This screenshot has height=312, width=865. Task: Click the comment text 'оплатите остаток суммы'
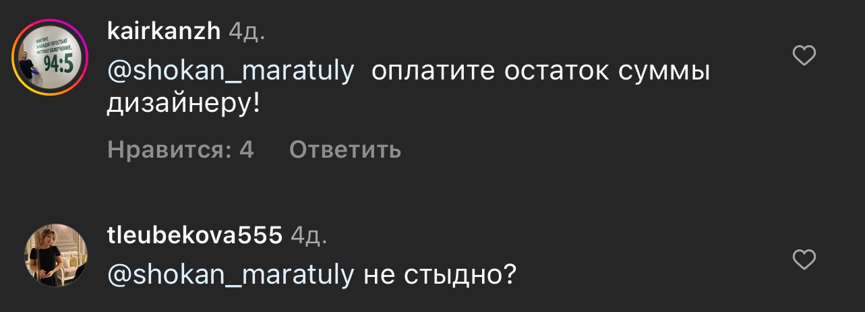[541, 72]
